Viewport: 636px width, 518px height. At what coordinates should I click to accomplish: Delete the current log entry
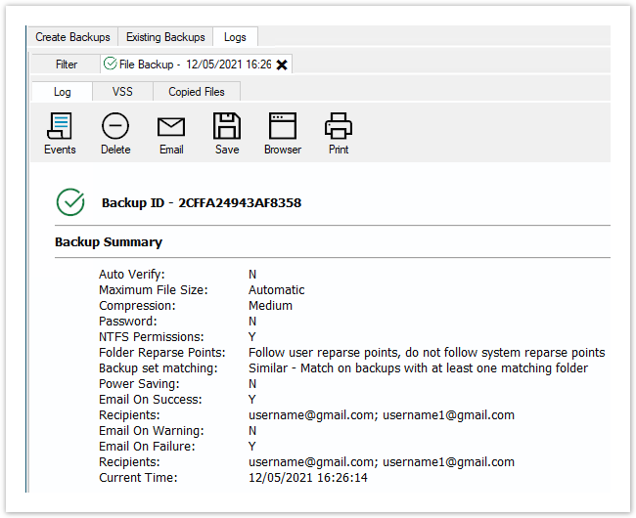click(x=115, y=134)
